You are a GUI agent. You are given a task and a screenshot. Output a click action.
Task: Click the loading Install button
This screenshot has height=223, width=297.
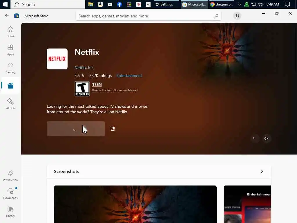coord(76,129)
